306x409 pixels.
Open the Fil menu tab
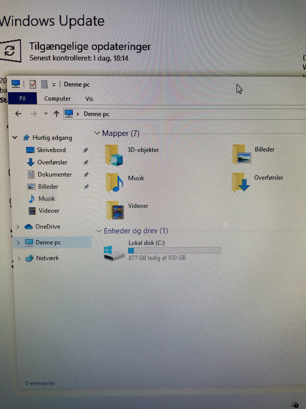(22, 98)
